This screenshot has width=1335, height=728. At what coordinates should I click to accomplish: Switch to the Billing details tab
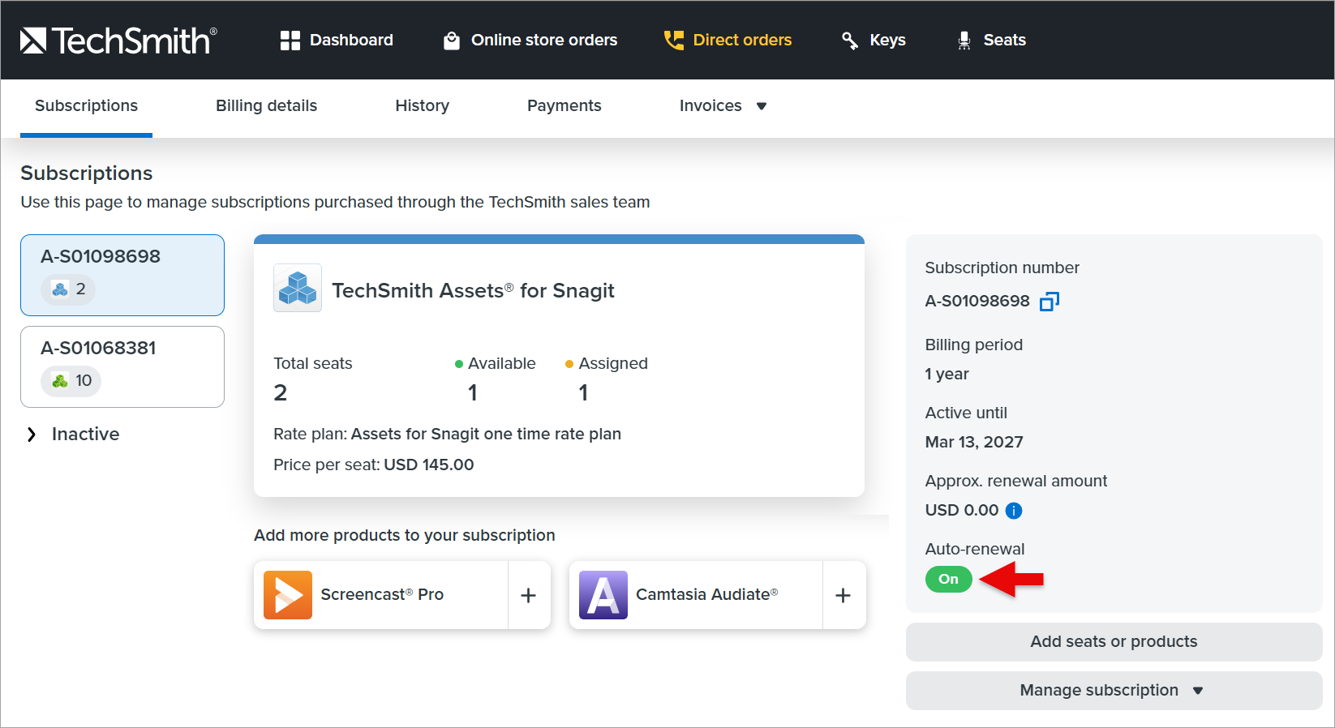[266, 106]
